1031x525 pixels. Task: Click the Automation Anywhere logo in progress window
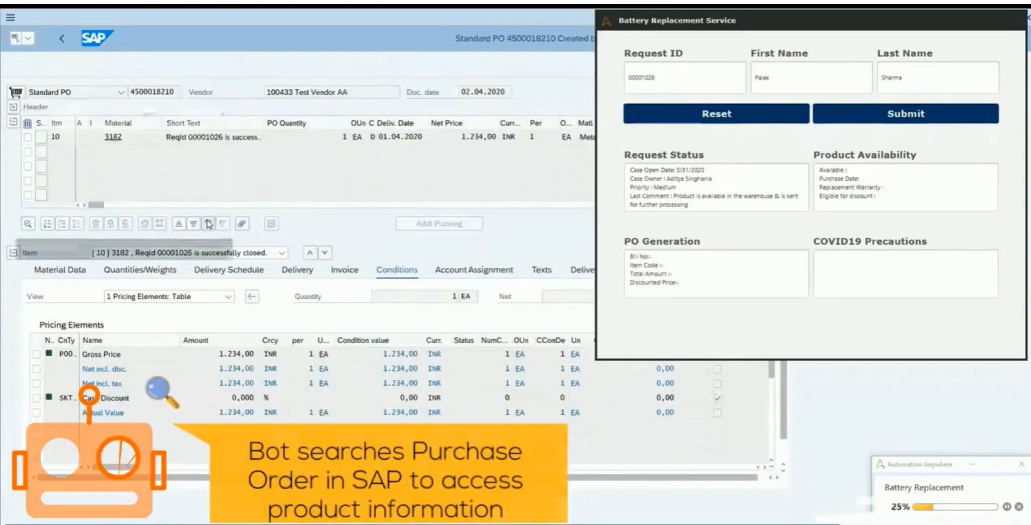pyautogui.click(x=881, y=464)
